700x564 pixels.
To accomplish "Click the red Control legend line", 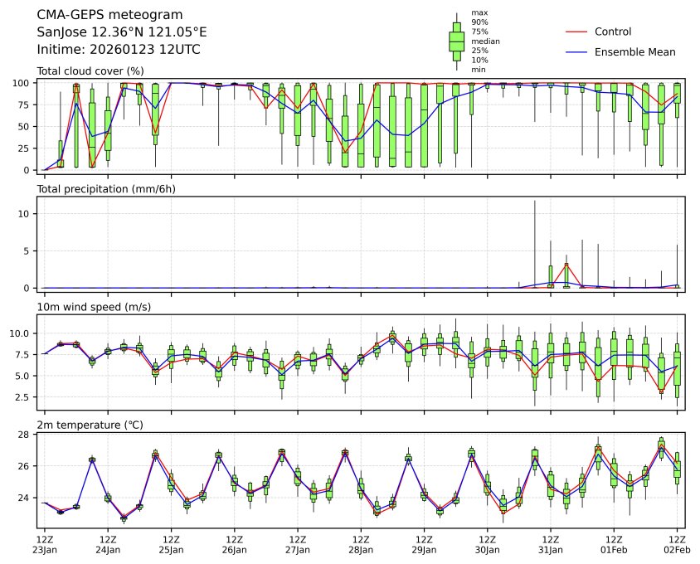I will pyautogui.click(x=576, y=32).
